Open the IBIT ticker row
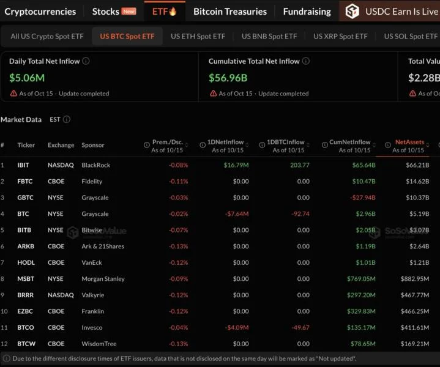440x367 pixels. coord(220,165)
